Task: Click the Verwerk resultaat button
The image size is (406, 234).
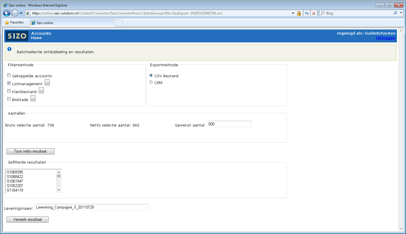Action: pos(27,220)
